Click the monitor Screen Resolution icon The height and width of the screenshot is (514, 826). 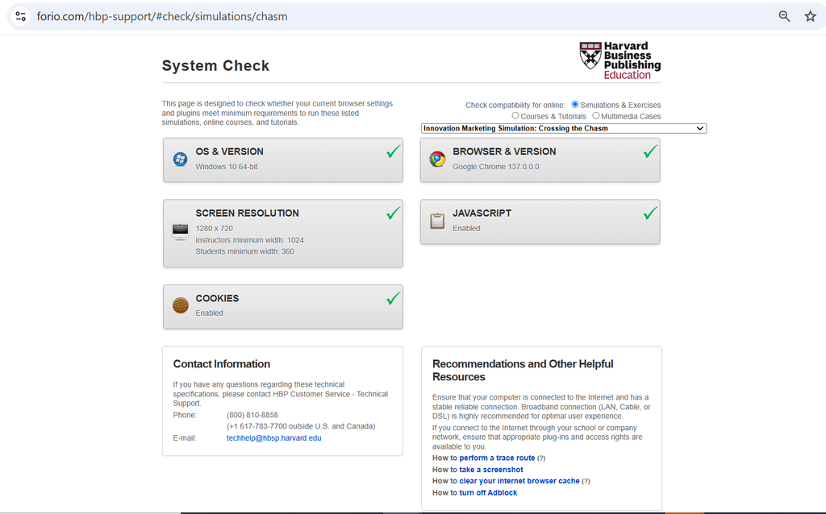[180, 232]
